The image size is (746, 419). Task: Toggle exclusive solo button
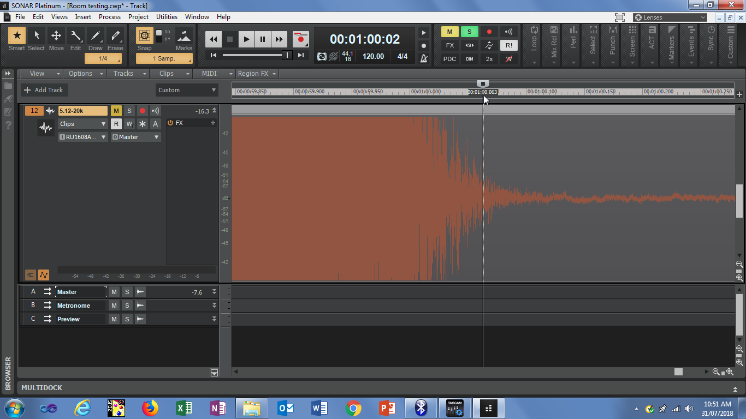(x=469, y=45)
